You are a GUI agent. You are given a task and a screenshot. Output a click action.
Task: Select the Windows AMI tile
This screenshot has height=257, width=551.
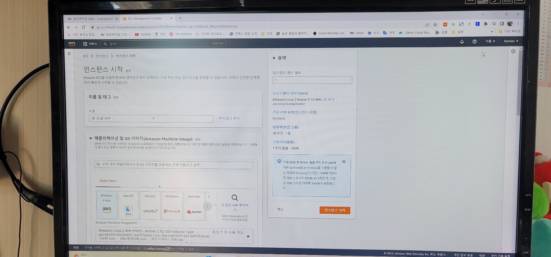[172, 205]
